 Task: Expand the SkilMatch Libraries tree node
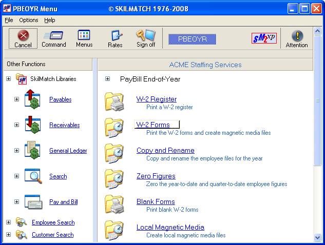pos(8,79)
